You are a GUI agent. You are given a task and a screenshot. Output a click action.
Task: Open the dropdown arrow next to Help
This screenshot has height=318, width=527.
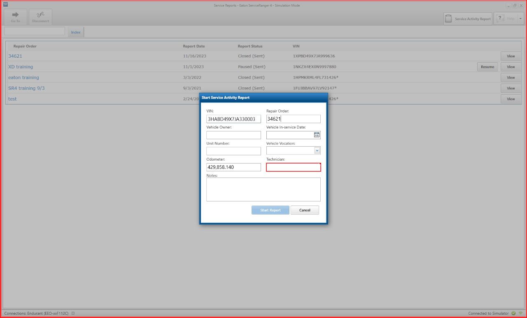pos(520,19)
